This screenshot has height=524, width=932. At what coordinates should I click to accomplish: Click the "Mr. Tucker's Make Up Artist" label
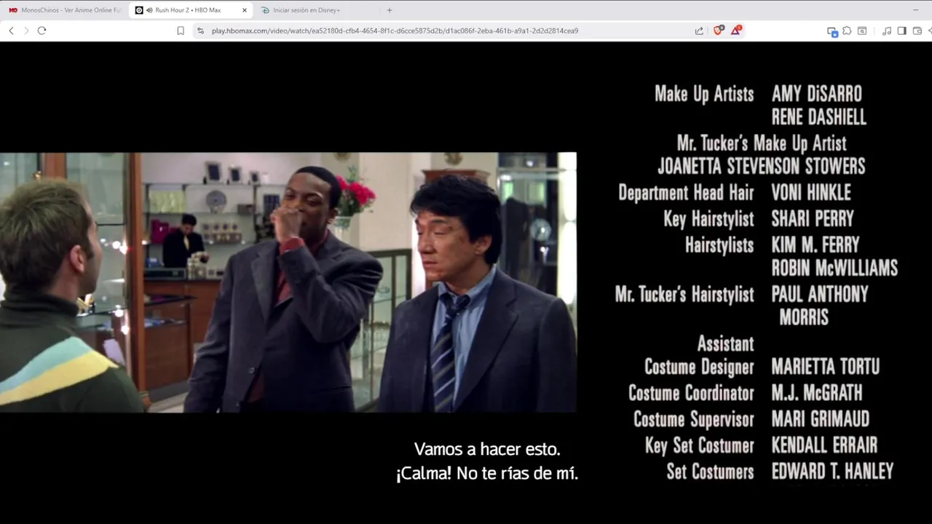coord(762,143)
